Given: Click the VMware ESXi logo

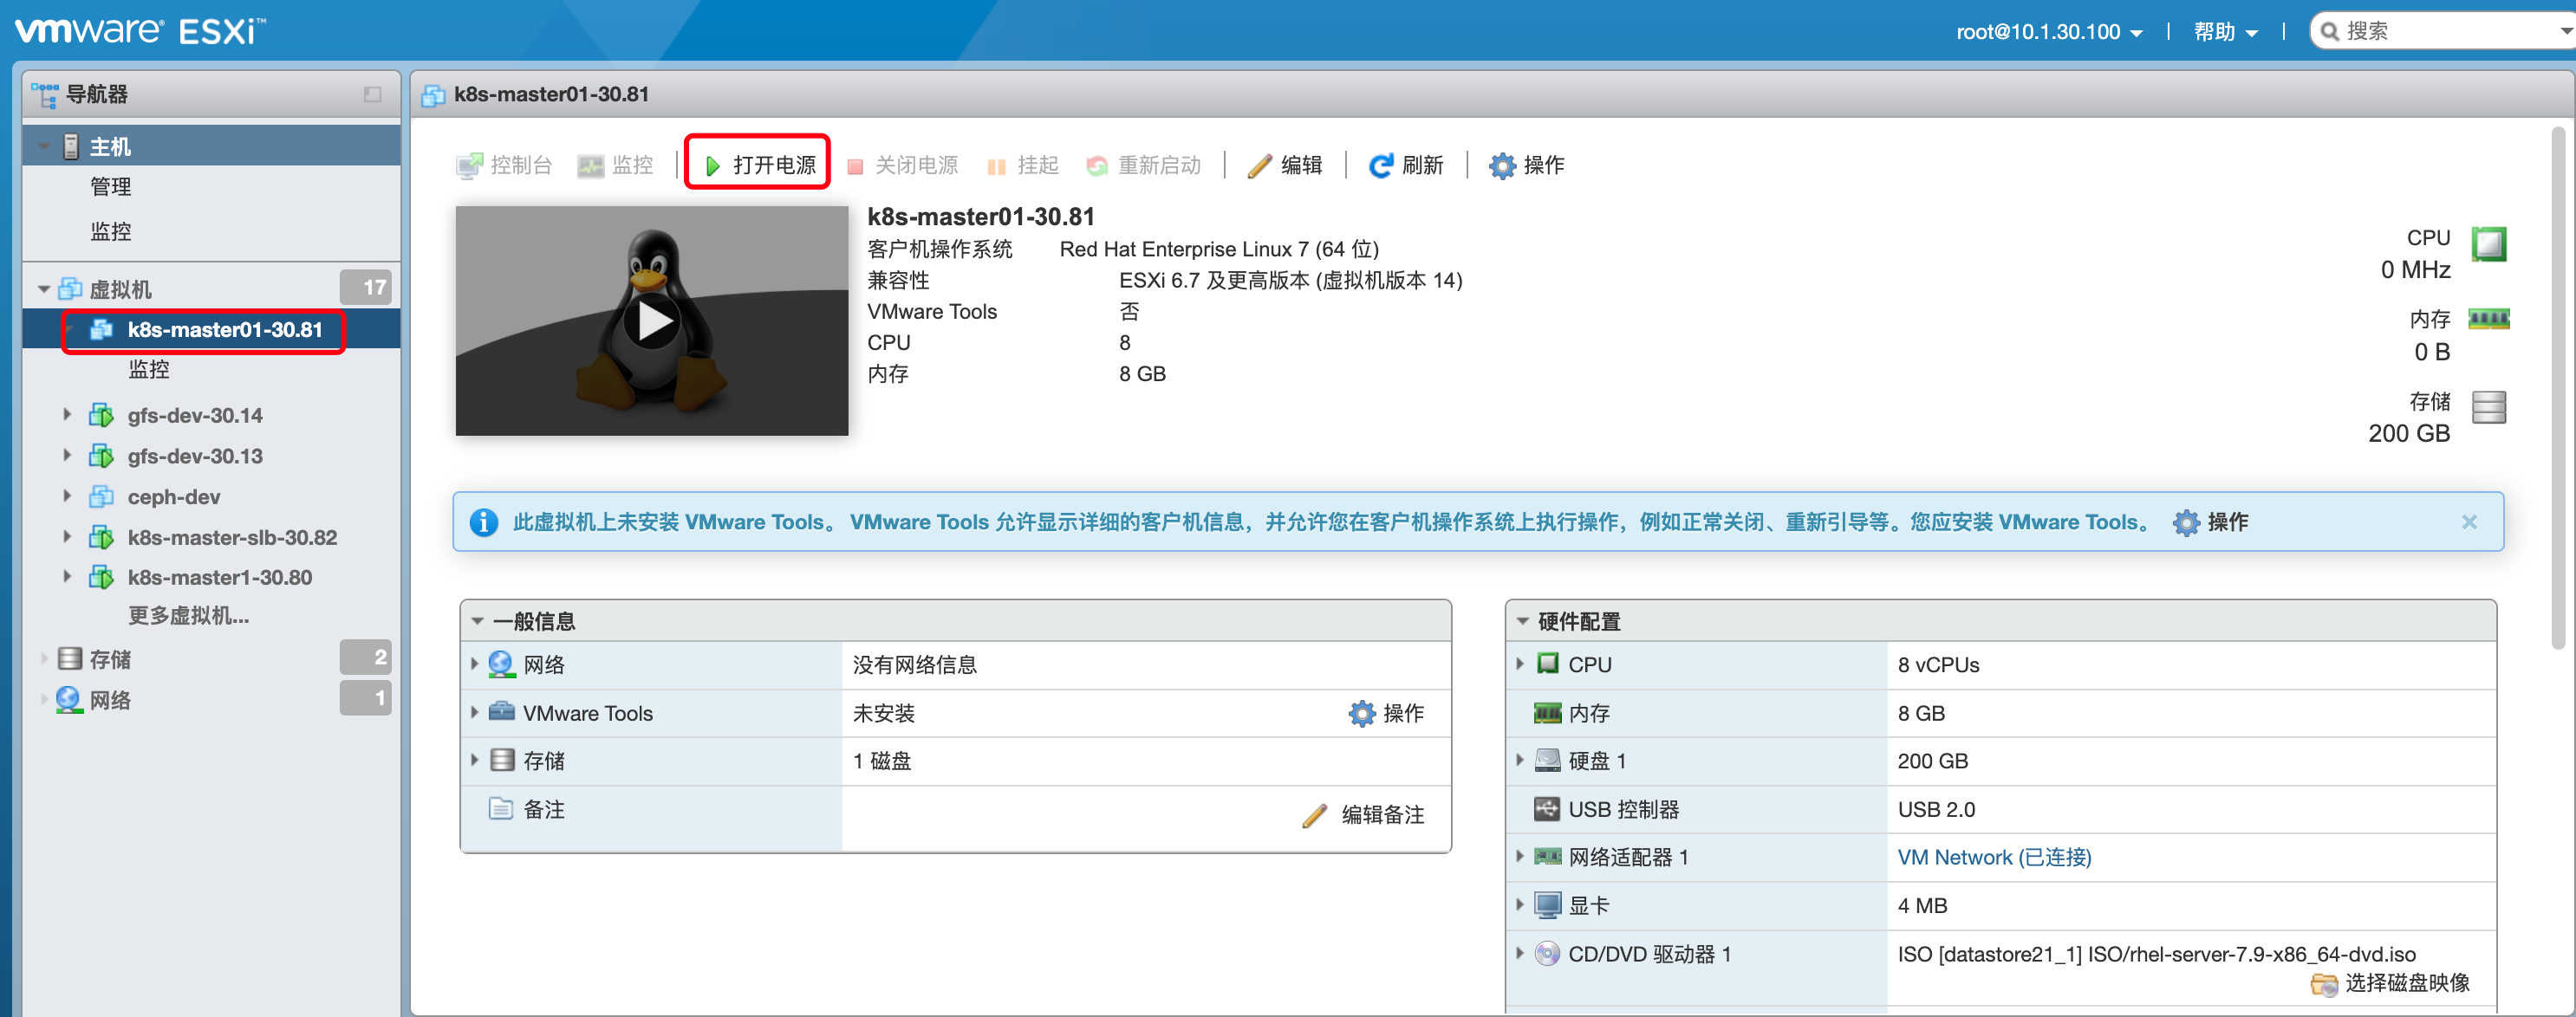Looking at the screenshot, I should pos(140,31).
